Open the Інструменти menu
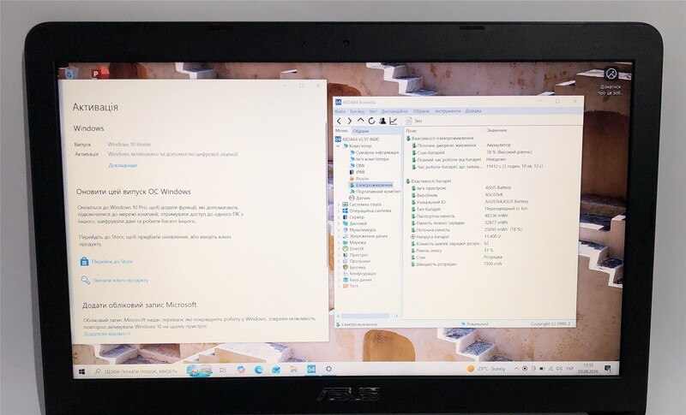 coord(448,111)
